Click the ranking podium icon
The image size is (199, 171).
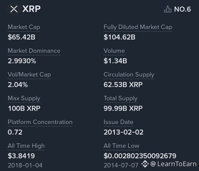click(168, 9)
